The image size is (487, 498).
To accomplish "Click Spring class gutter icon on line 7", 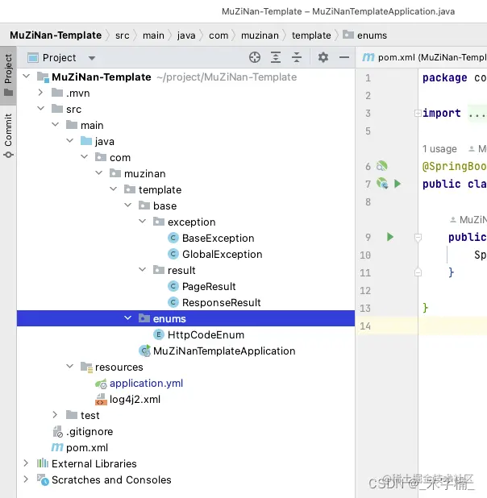I will click(382, 184).
